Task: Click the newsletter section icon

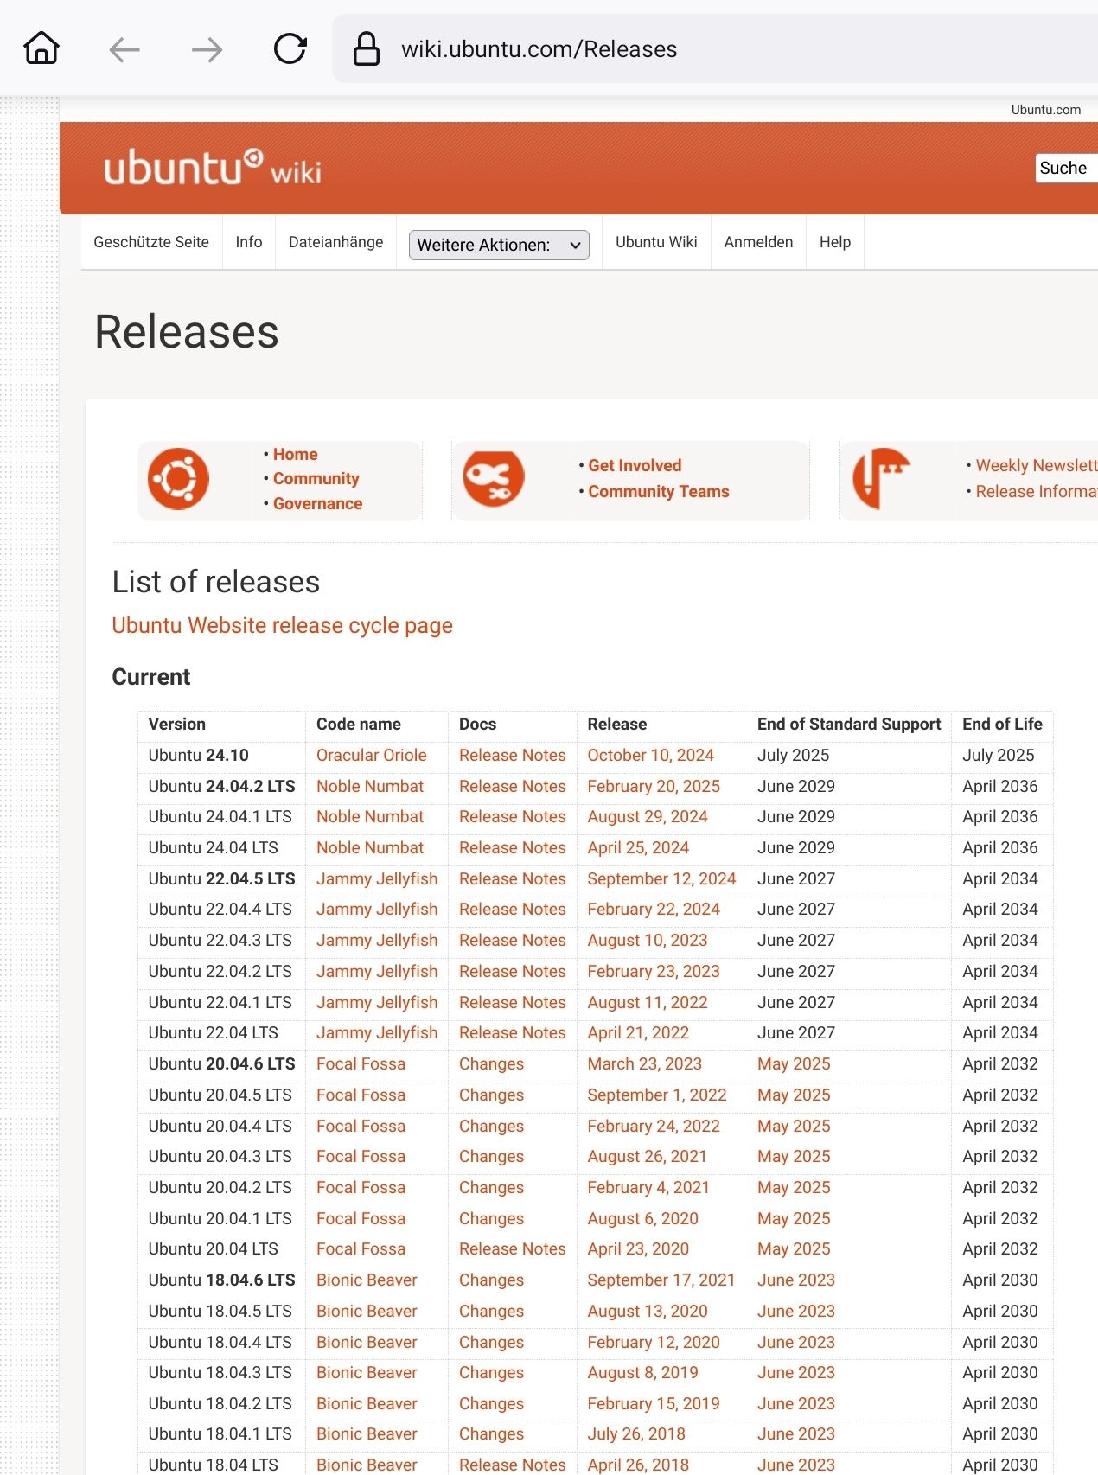Action: (x=881, y=478)
